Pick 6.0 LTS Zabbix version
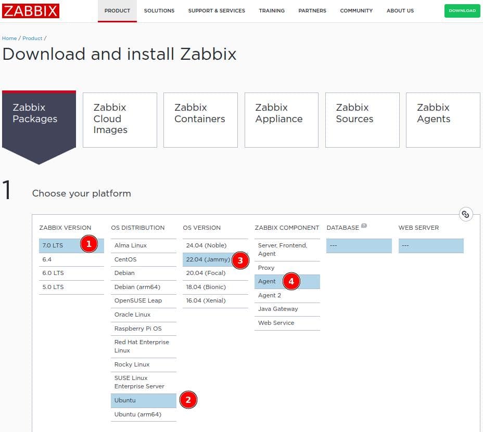This screenshot has width=483, height=432. [x=53, y=273]
